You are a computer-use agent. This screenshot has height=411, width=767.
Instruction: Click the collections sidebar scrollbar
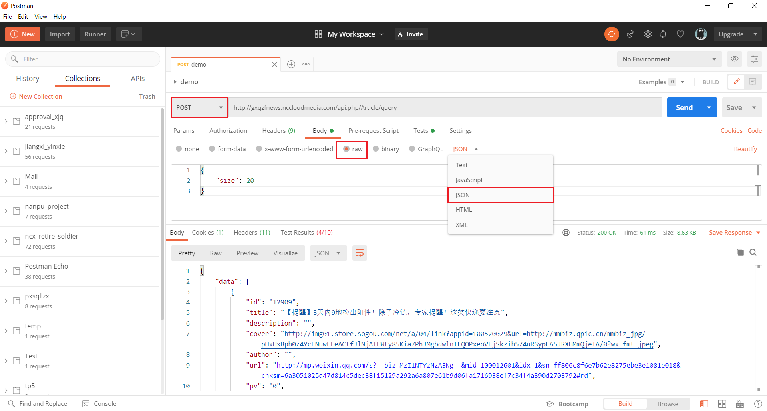[x=162, y=211]
